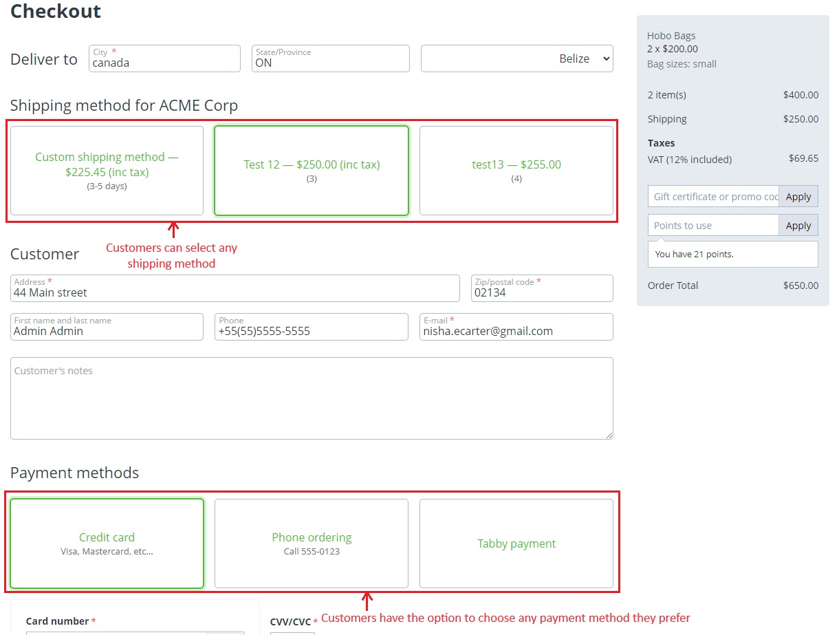Edit the Phone number field
The height and width of the screenshot is (635, 839).
pos(312,327)
